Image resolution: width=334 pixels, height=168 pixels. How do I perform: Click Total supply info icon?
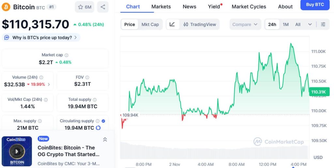95,100
